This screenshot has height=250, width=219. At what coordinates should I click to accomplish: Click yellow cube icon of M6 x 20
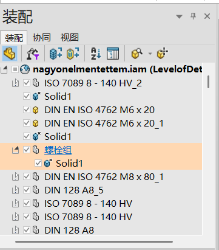coord(36,110)
